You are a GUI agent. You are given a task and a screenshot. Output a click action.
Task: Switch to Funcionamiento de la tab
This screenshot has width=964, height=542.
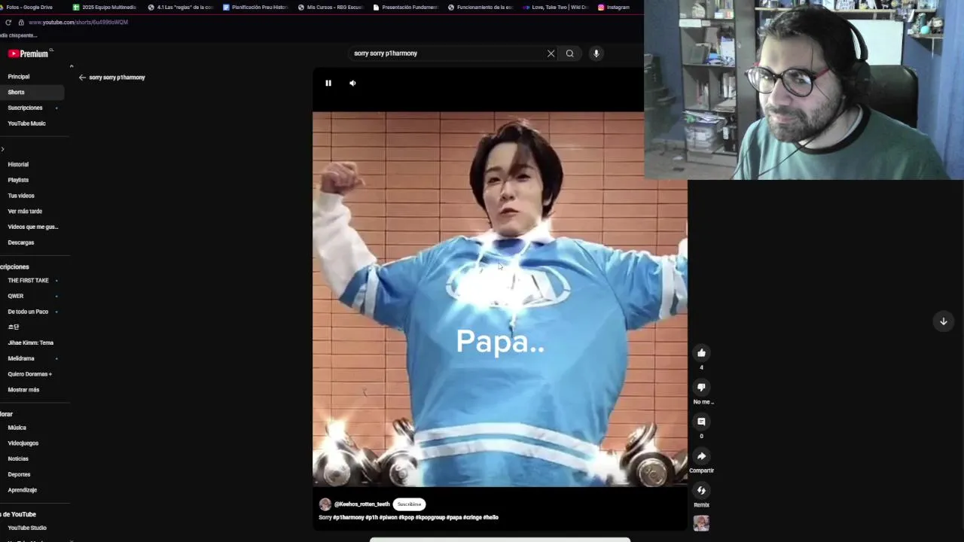coord(480,7)
